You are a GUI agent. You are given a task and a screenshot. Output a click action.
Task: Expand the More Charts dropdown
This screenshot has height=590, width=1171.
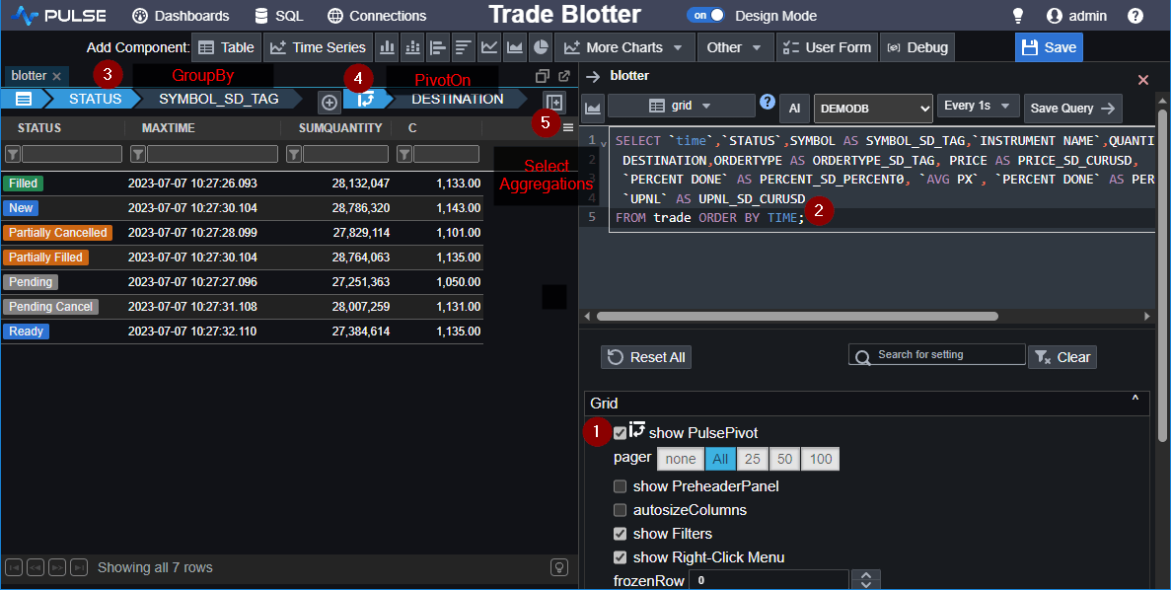pyautogui.click(x=623, y=47)
